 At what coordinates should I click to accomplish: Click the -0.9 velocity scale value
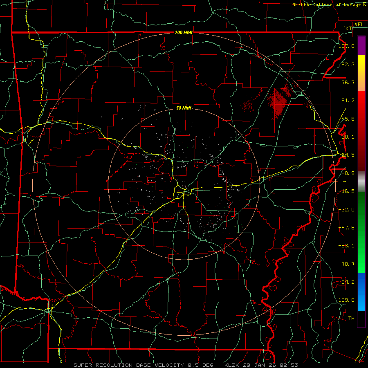coord(348,173)
